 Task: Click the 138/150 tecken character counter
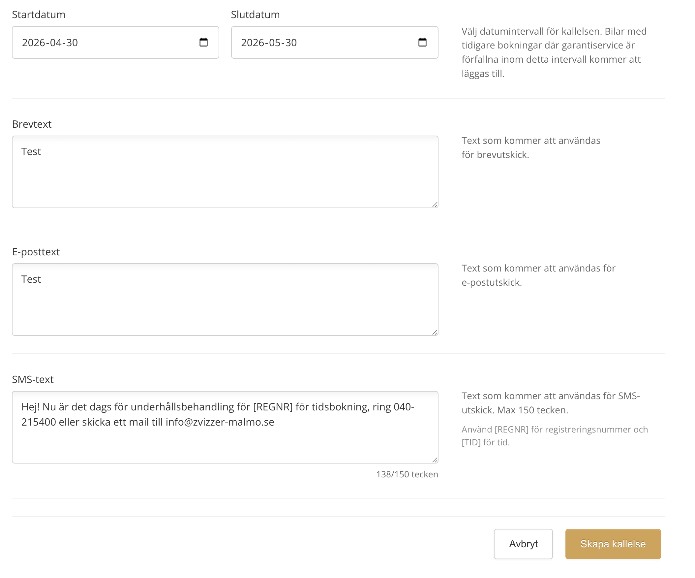click(x=407, y=474)
